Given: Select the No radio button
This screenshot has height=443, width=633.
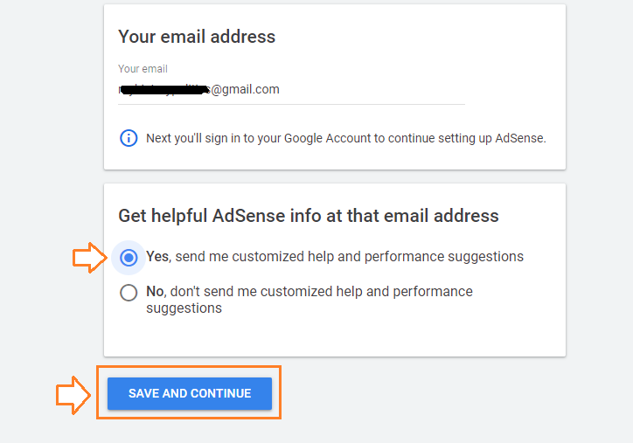Looking at the screenshot, I should coord(129,293).
